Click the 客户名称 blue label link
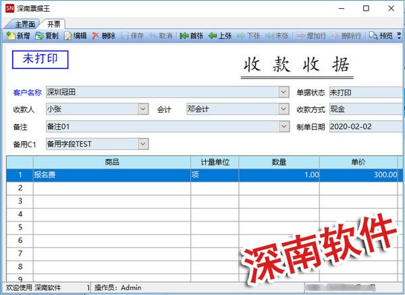The image size is (405, 295). click(28, 92)
